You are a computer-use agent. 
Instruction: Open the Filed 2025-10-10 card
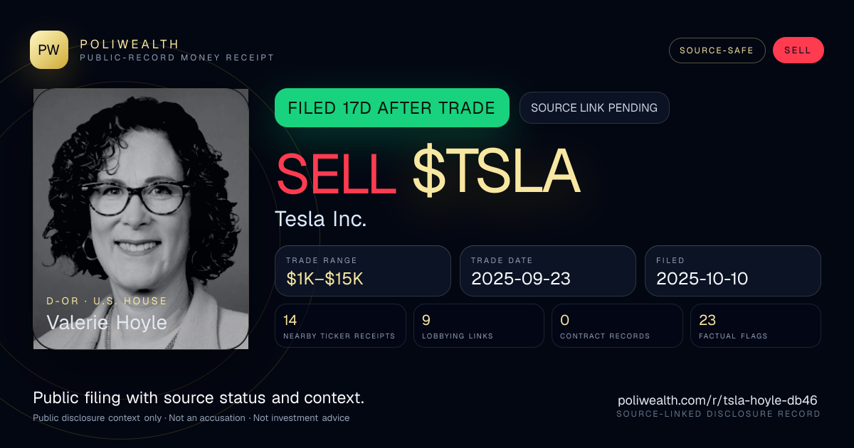733,271
